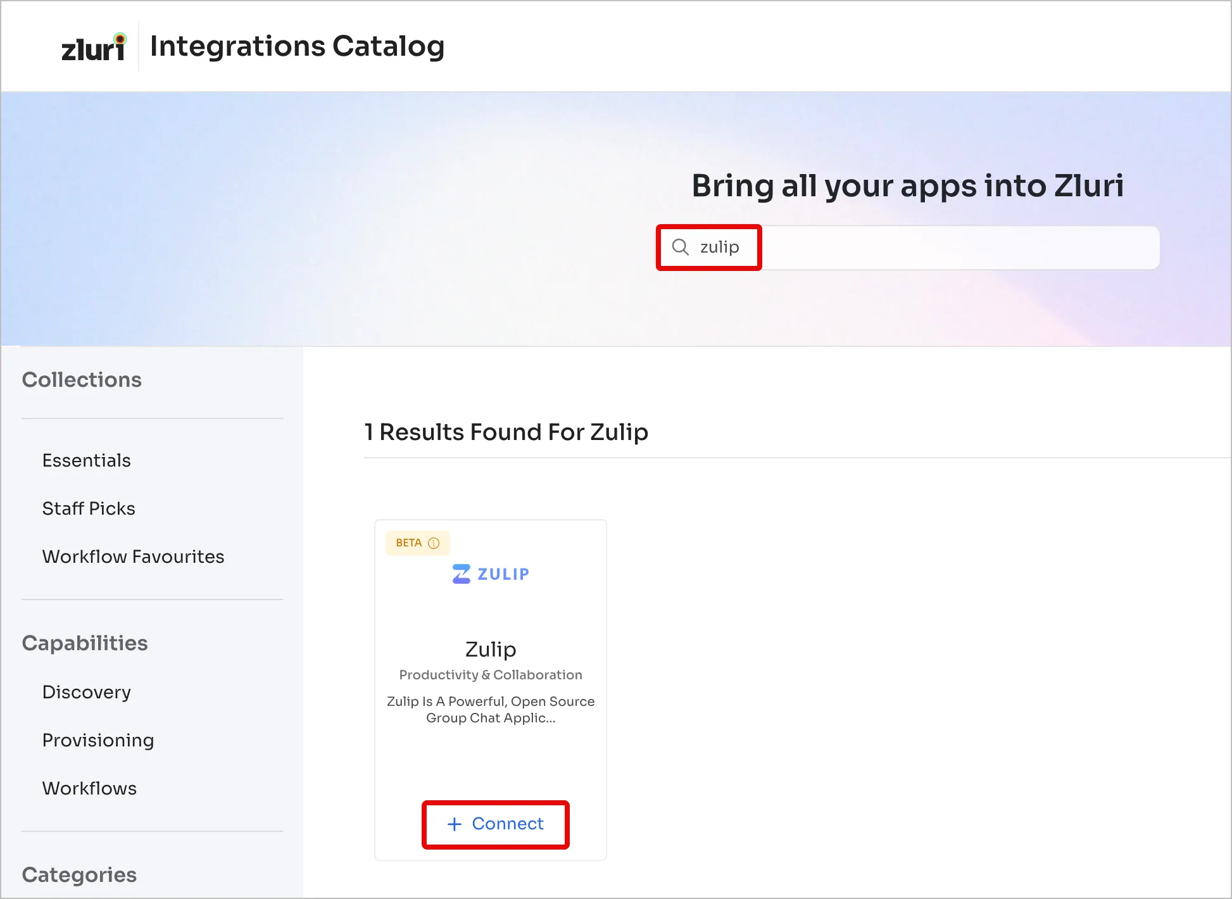Click the Collections section heading
Screen dimensions: 1232x899
(82, 380)
